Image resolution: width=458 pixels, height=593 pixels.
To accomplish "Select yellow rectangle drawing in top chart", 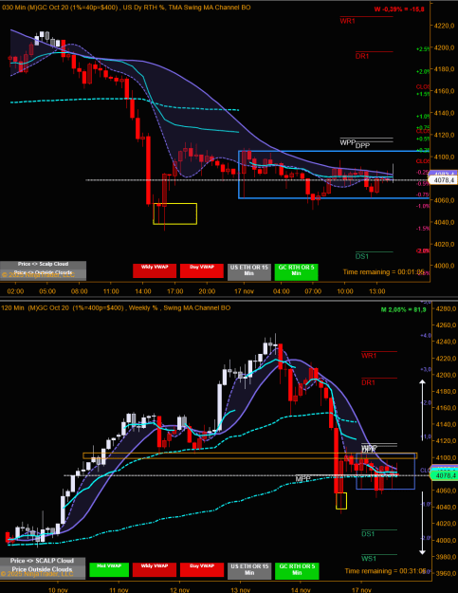I will click(175, 214).
